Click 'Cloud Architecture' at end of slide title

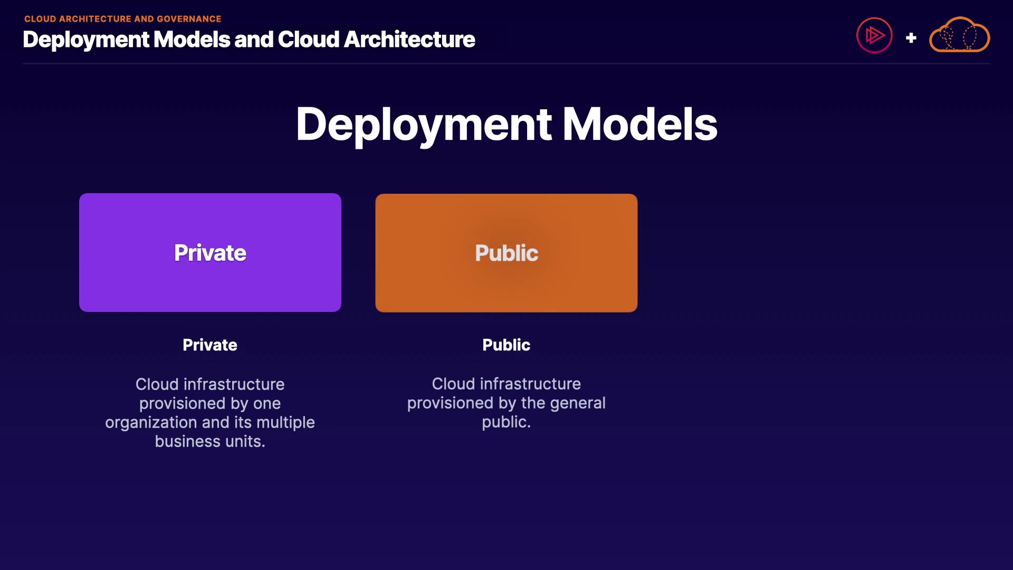376,40
